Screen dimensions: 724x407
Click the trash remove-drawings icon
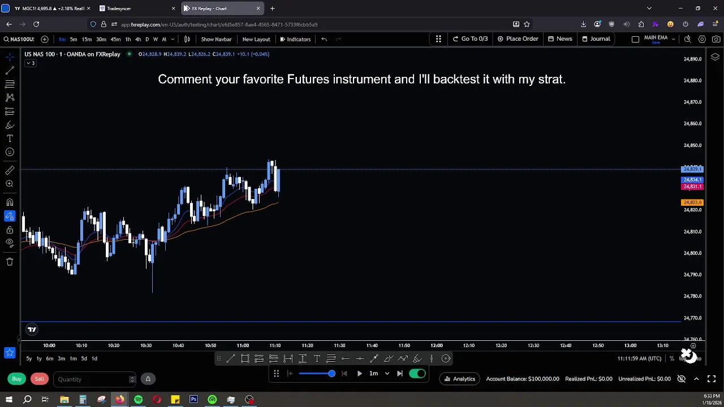coord(10,262)
